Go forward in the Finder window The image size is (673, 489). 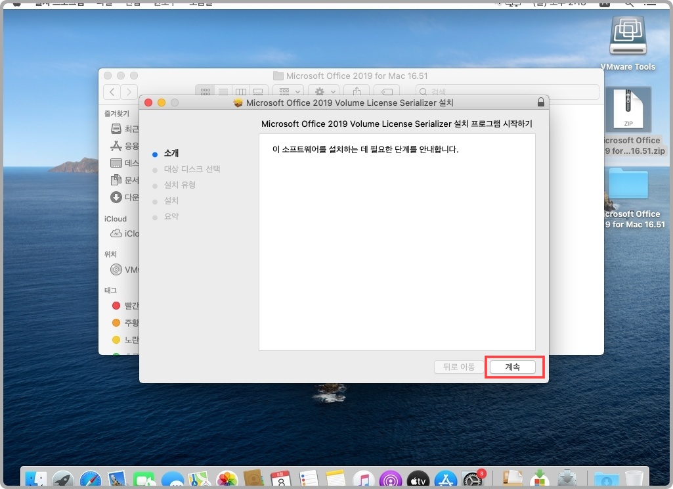pos(129,91)
